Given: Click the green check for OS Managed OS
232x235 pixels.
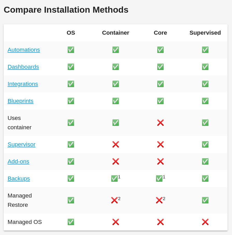Looking at the screenshot, I should click(71, 222).
